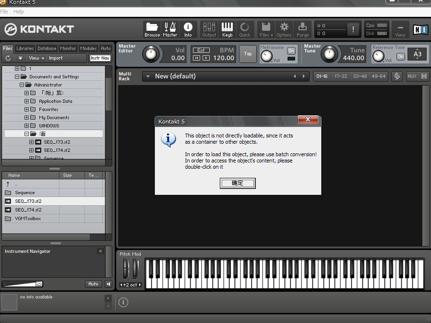This screenshot has height=323, width=431.
Task: Toggle the Keyb on-screen keyboard icon
Action: pos(227,29)
